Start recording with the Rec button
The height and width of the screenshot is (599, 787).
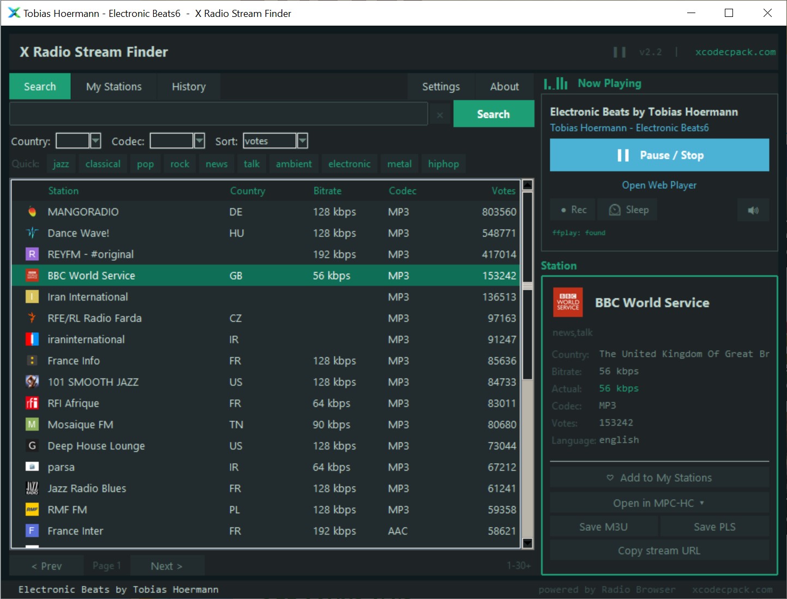574,210
